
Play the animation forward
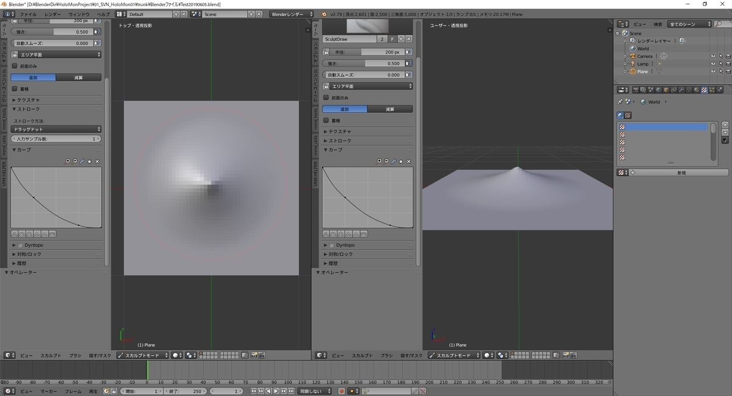pyautogui.click(x=276, y=391)
